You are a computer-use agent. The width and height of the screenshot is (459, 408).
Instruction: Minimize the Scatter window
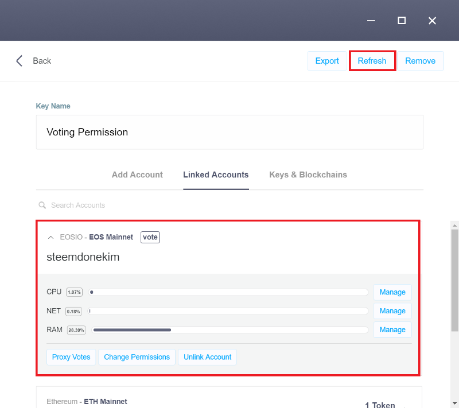(371, 21)
